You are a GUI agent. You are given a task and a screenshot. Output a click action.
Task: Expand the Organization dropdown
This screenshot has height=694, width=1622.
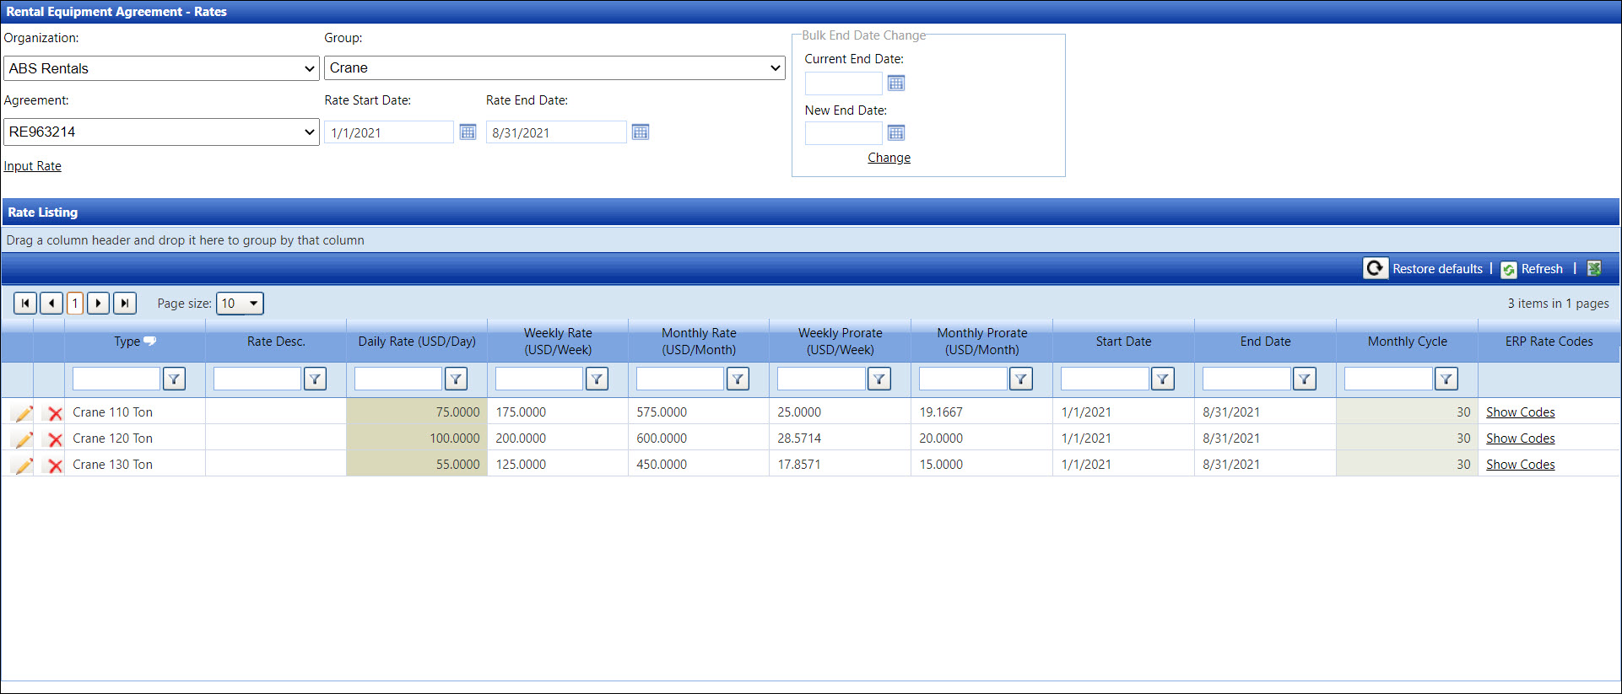click(x=161, y=69)
